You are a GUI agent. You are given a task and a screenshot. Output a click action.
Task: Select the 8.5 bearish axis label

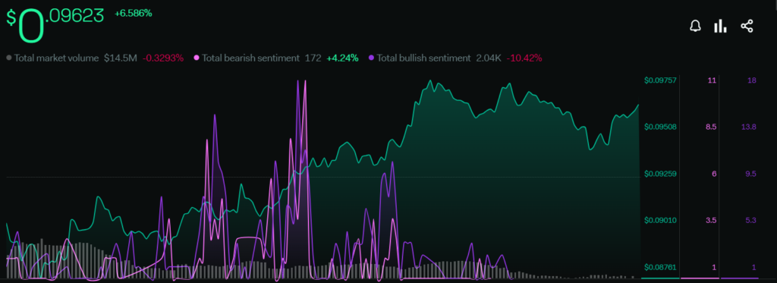711,127
